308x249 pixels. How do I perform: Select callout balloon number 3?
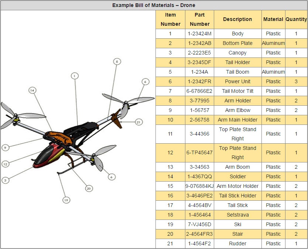[5, 180]
